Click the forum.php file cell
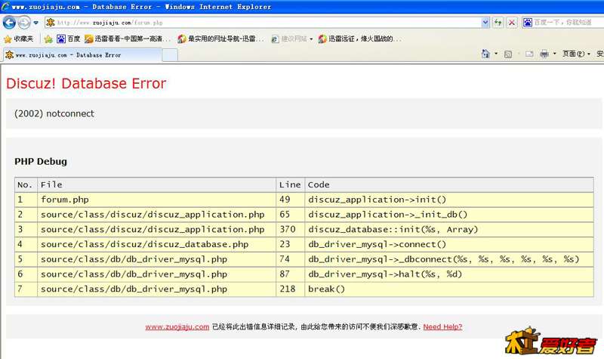 pos(157,200)
